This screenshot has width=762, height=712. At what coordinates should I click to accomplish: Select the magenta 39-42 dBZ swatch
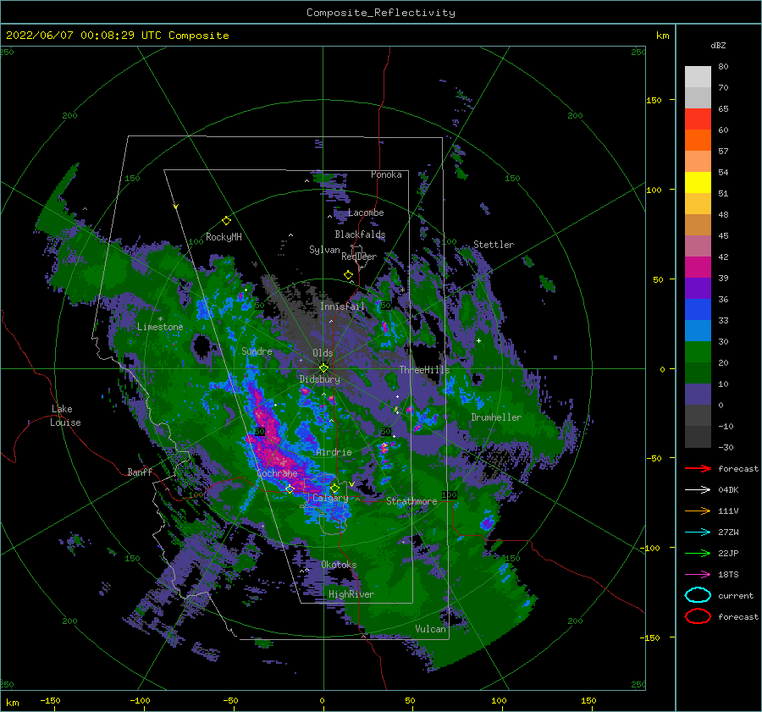pyautogui.click(x=698, y=267)
